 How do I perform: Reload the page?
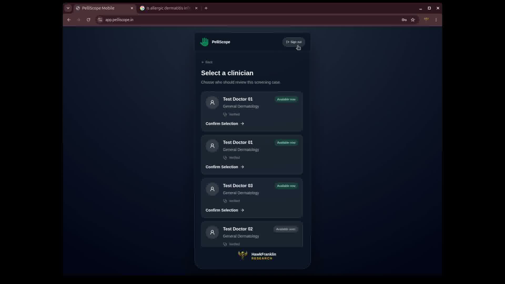(88, 20)
